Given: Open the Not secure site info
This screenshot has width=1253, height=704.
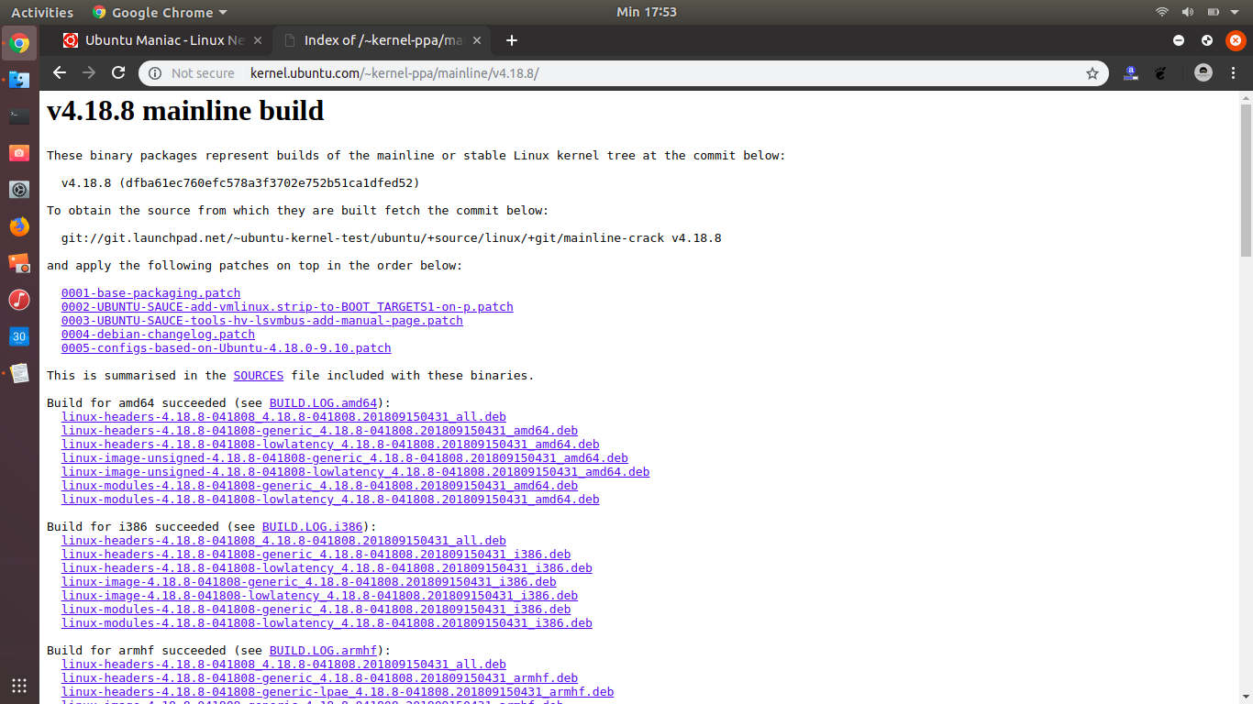Looking at the screenshot, I should tap(191, 73).
